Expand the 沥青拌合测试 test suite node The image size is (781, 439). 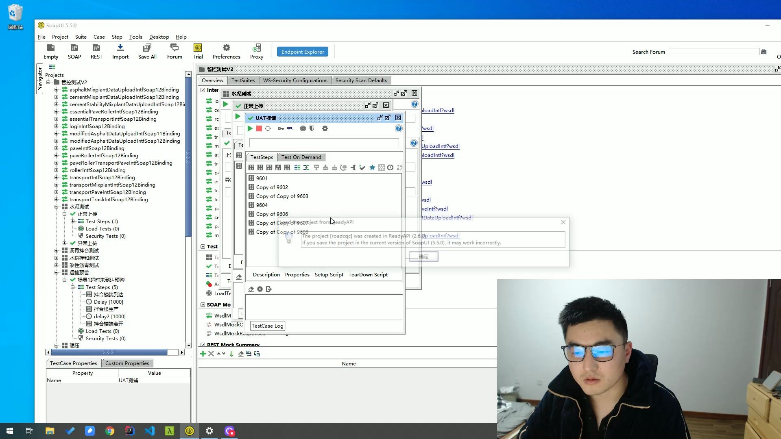pos(57,251)
